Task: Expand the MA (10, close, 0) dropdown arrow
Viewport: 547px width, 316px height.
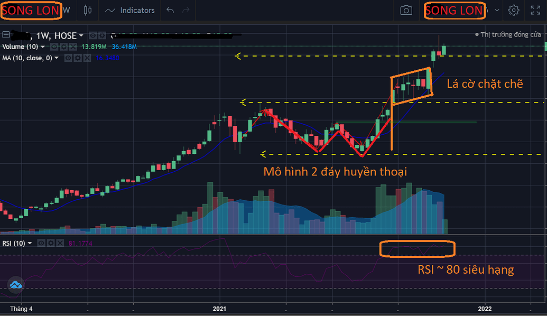Action: (57, 58)
